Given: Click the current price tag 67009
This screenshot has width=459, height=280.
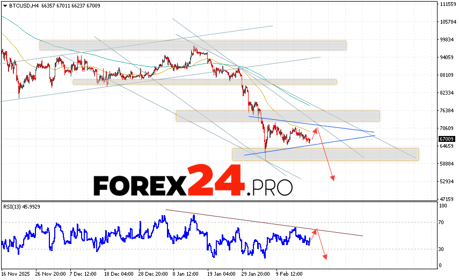Looking at the screenshot, I should [447, 139].
